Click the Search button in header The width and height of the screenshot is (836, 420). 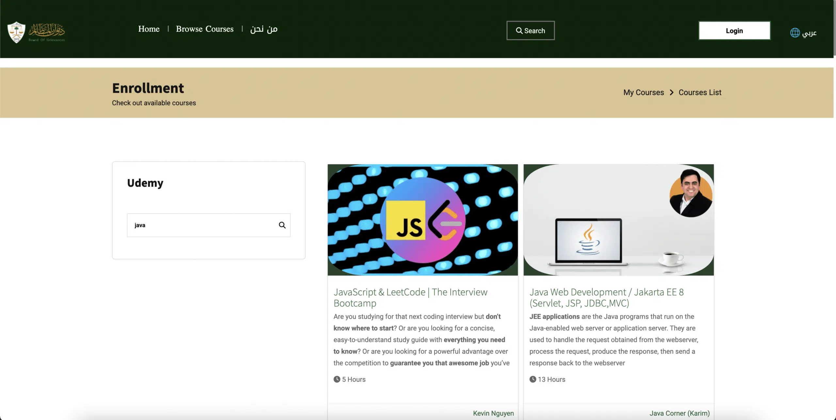point(530,31)
